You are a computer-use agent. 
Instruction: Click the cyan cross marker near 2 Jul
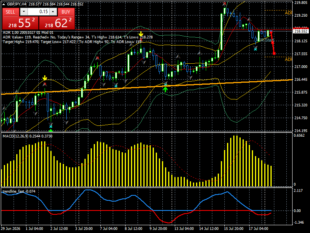coord(51,127)
